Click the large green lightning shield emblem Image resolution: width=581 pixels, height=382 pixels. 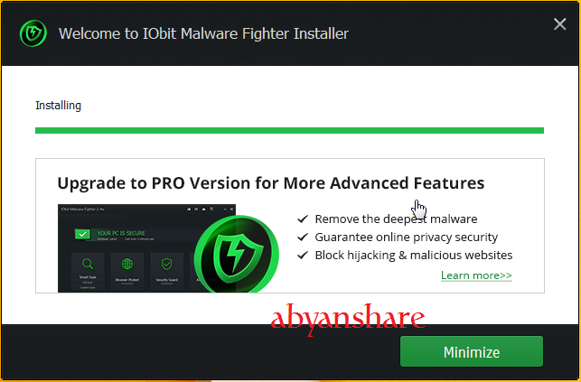[x=237, y=254]
